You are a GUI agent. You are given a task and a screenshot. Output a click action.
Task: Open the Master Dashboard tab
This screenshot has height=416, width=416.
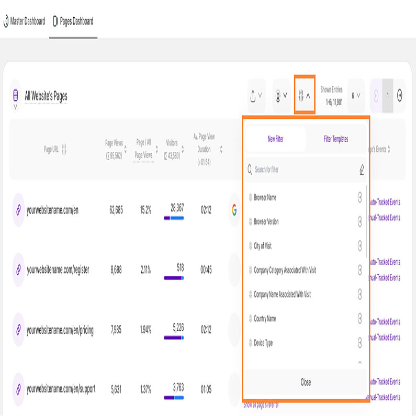click(24, 21)
